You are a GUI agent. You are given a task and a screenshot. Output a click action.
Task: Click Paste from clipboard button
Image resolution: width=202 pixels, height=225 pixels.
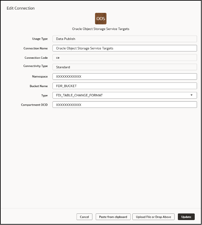pyautogui.click(x=113, y=217)
